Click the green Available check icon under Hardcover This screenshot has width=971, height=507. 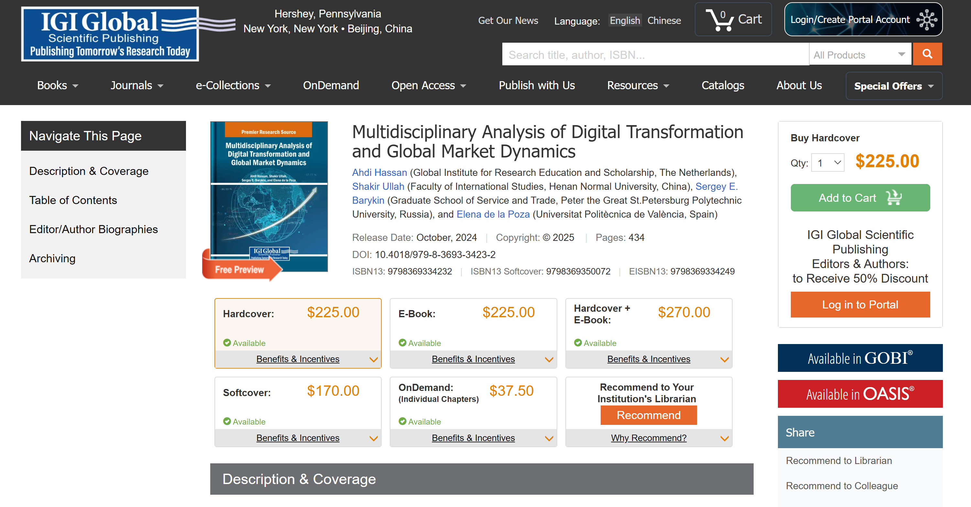[228, 343]
